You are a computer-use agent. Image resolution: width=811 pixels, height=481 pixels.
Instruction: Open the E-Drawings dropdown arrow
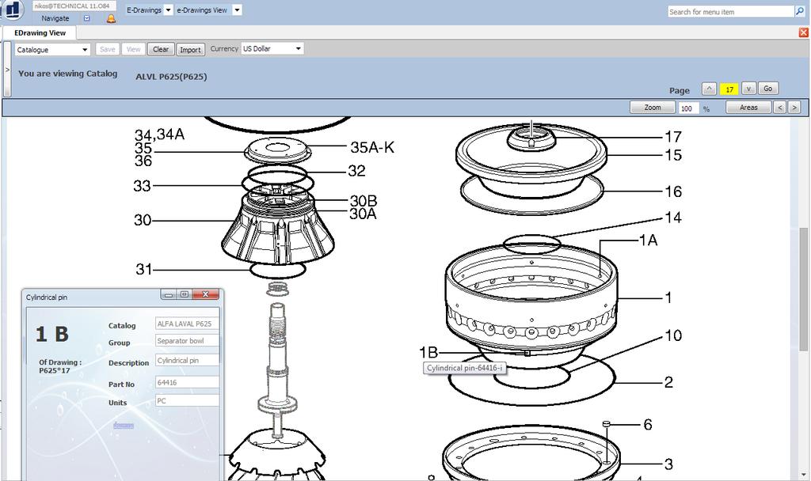168,9
